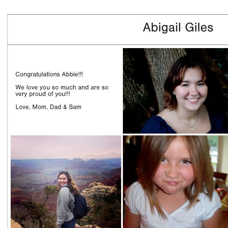
Task: Open the Grand Canyon hiking photo
Action: point(66,182)
